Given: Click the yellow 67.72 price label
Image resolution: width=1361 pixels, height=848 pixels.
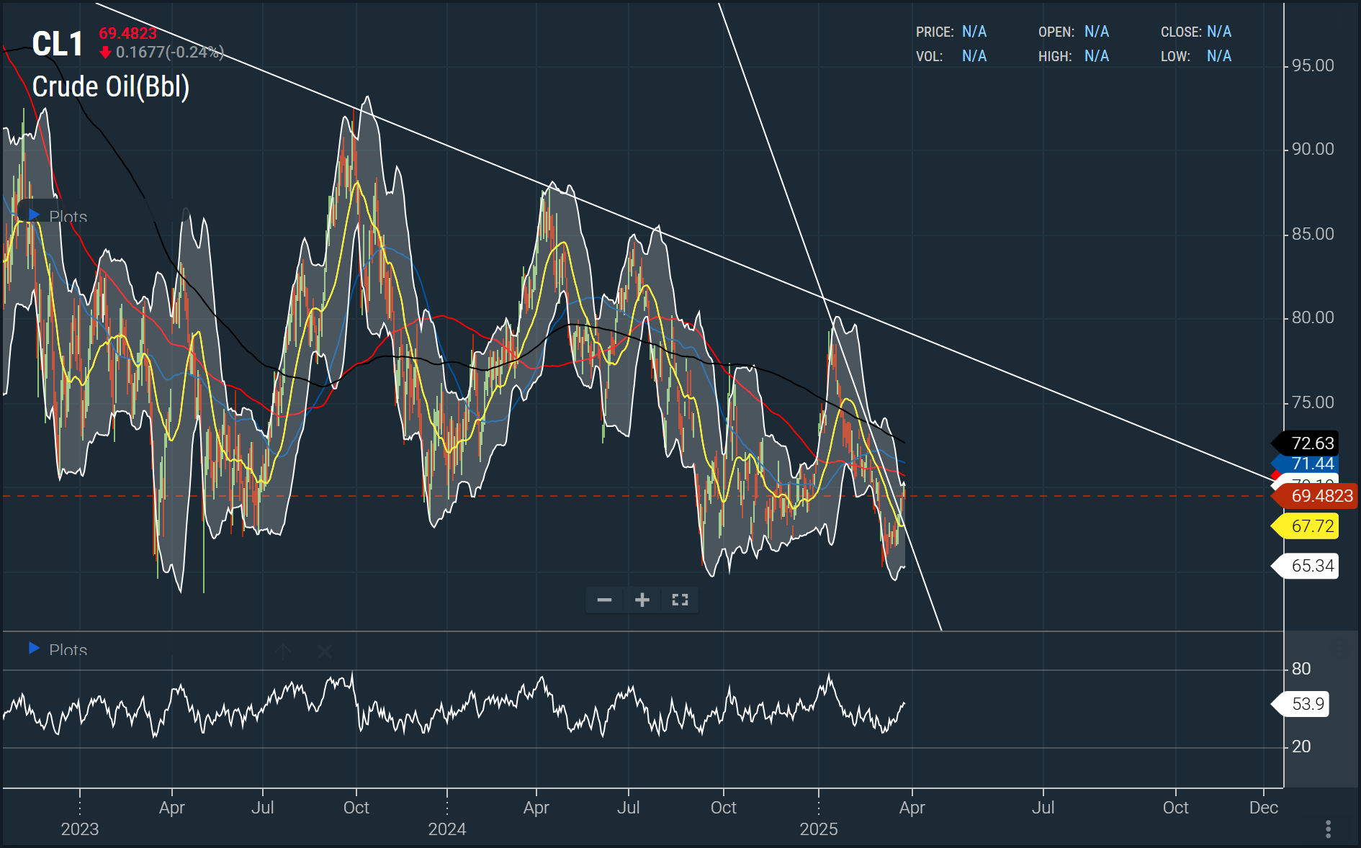Looking at the screenshot, I should click(x=1311, y=526).
